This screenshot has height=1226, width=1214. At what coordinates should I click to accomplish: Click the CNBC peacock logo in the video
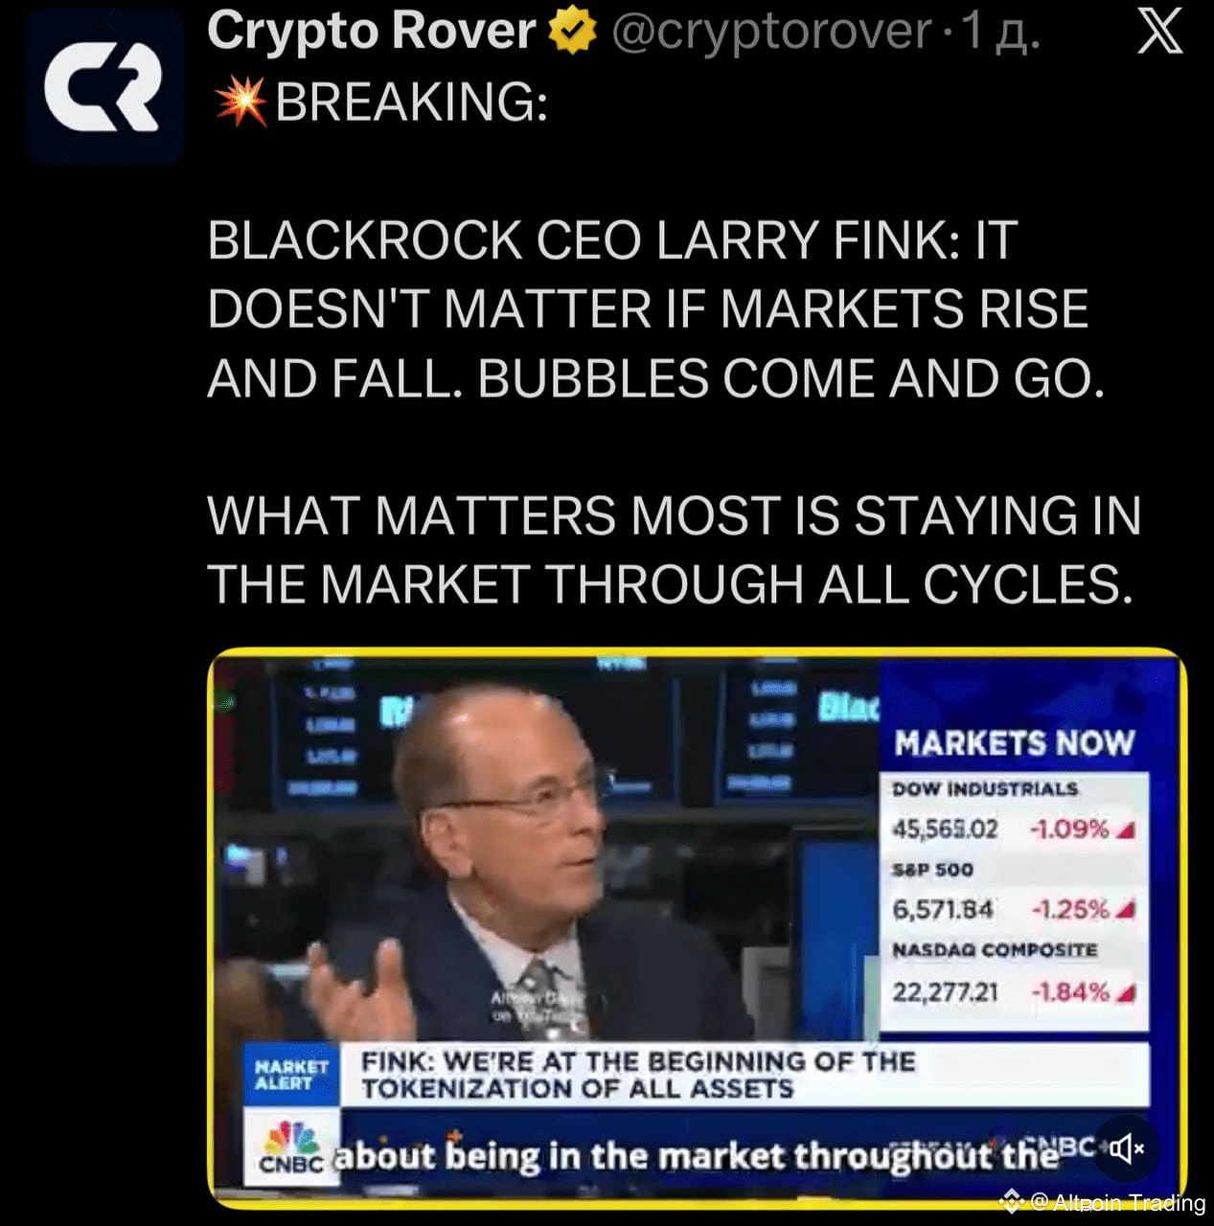click(291, 1146)
